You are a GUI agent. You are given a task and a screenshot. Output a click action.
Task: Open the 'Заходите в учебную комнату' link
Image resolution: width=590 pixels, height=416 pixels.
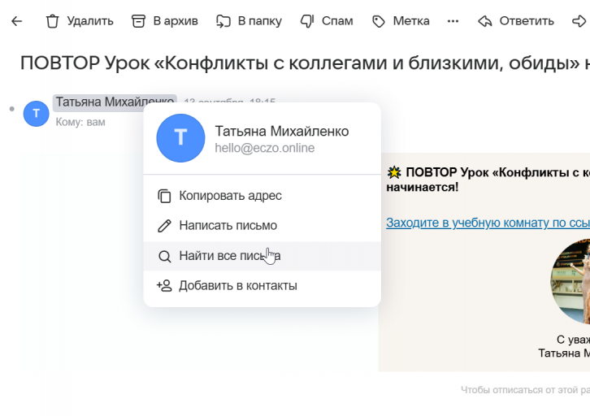click(488, 223)
